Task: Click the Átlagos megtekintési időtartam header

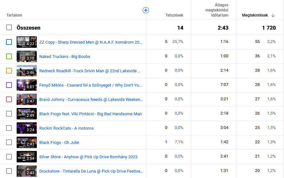Action: [x=217, y=10]
